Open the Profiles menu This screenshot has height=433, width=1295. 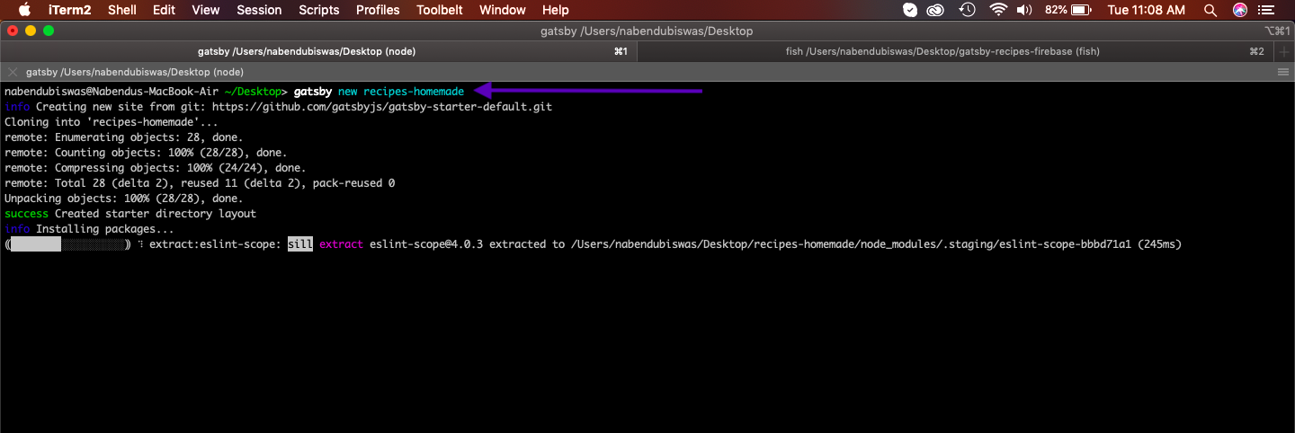tap(378, 10)
